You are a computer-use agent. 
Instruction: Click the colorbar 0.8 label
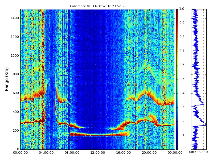point(182,37)
